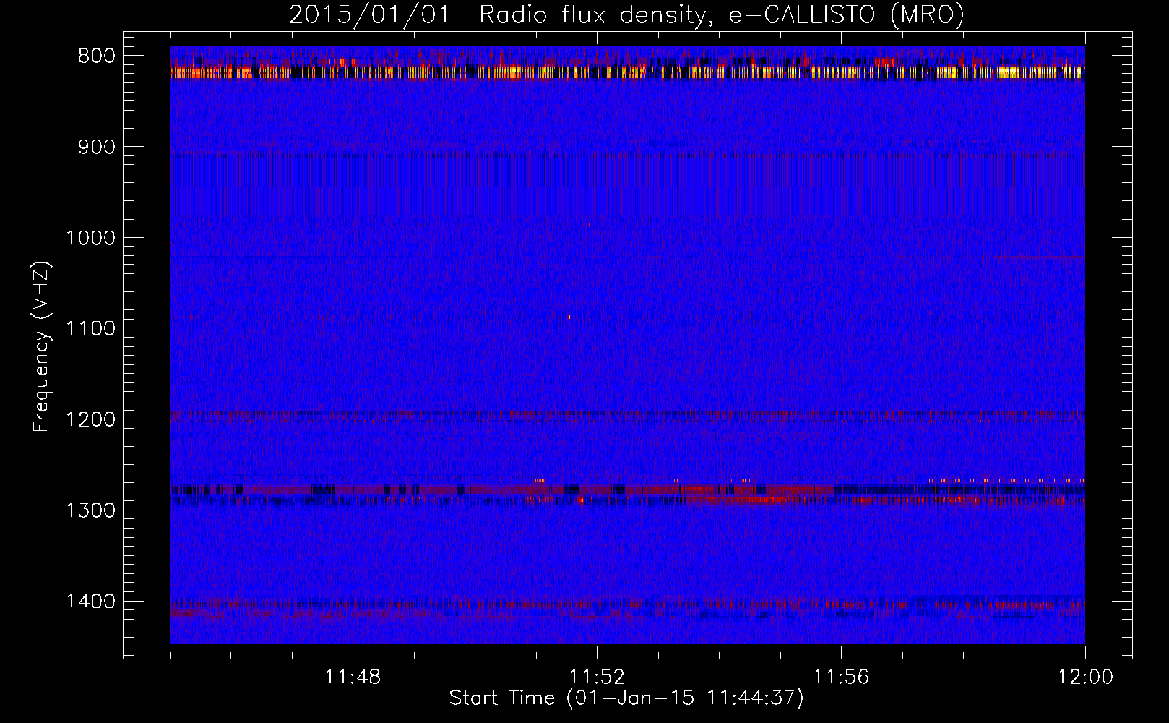Image resolution: width=1169 pixels, height=723 pixels.
Task: Click the red dashed band near 1400 MHz
Action: [x=627, y=605]
